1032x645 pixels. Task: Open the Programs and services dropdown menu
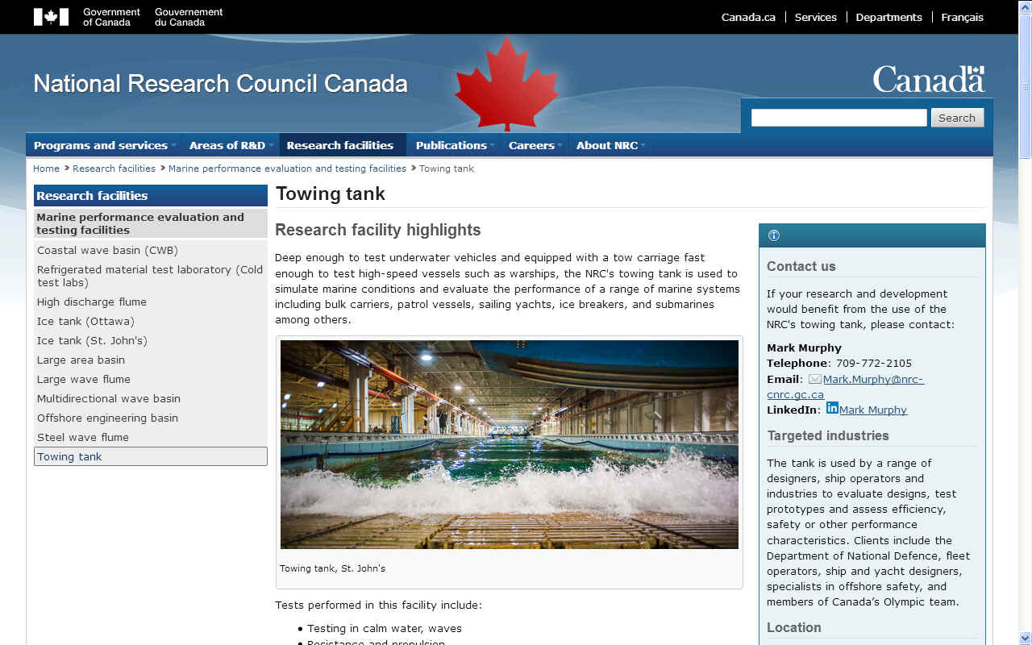pyautogui.click(x=104, y=145)
